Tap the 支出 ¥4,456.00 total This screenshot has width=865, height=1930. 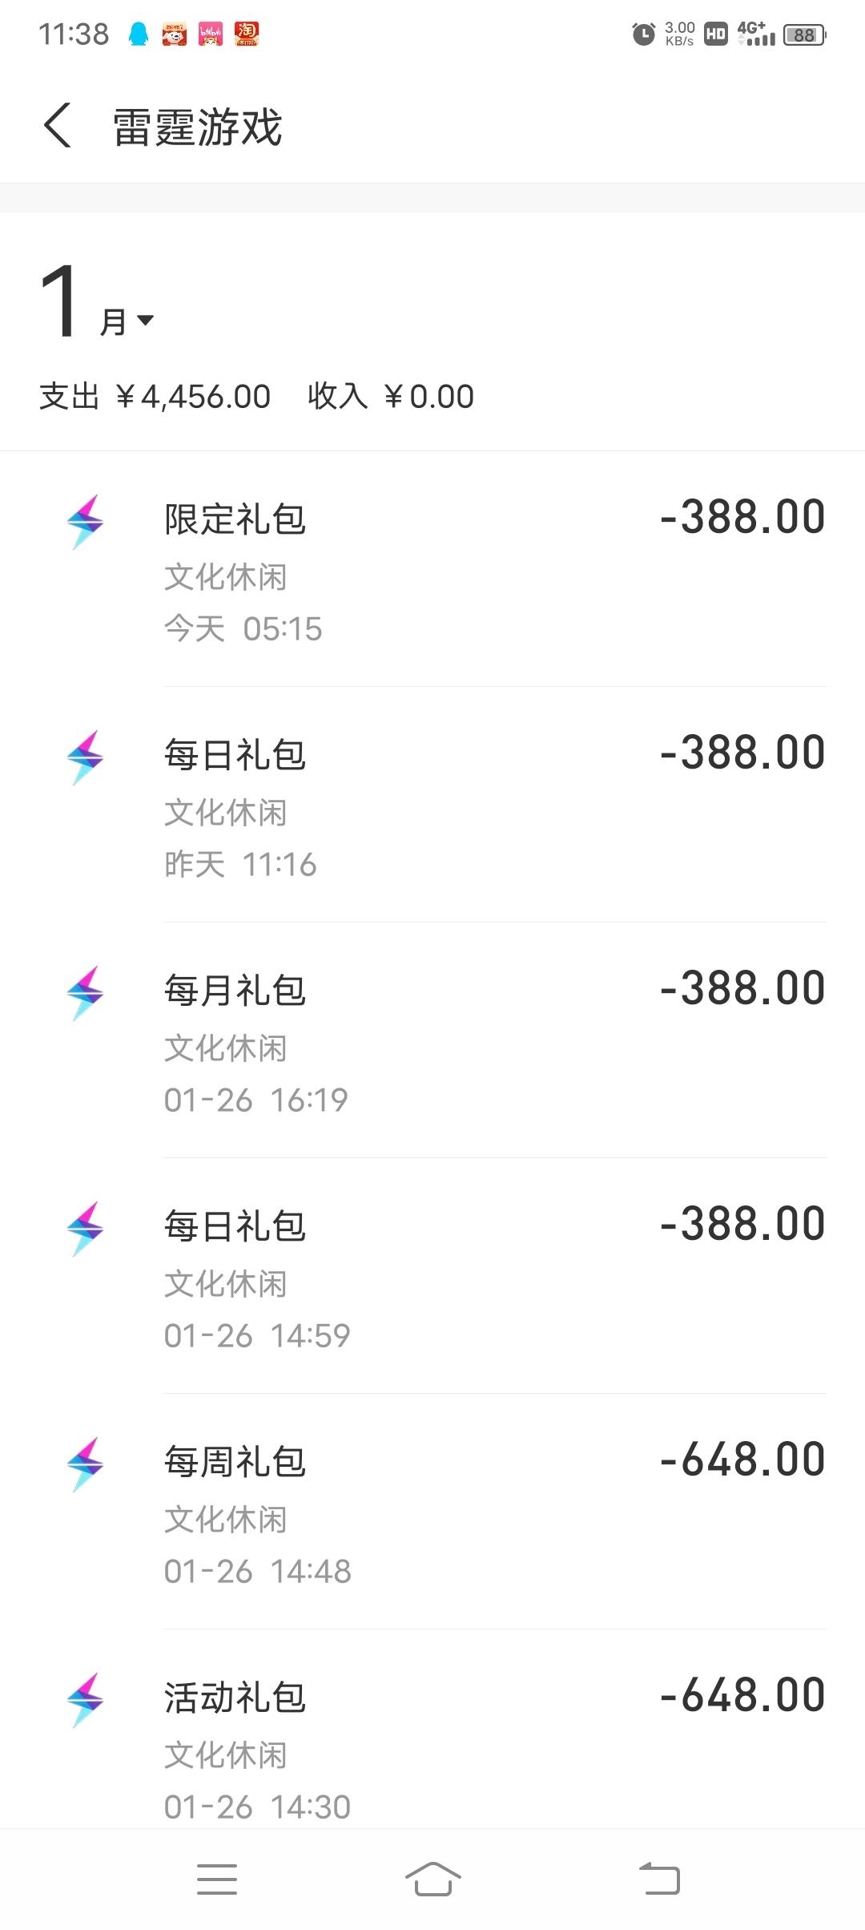[155, 397]
